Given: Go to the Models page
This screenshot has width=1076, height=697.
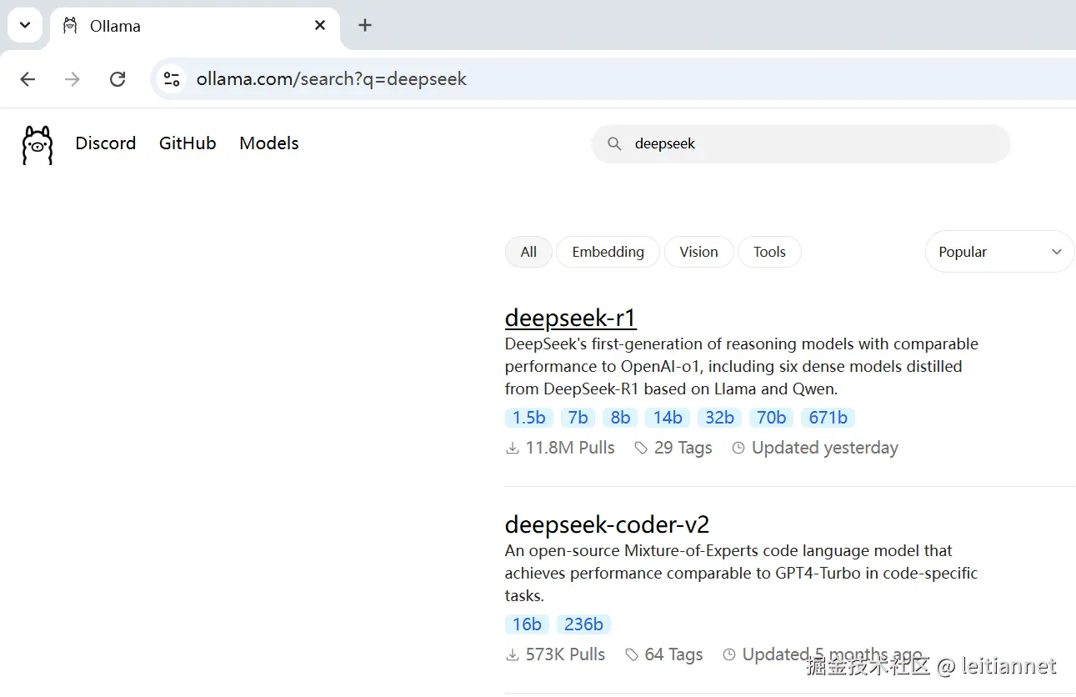Looking at the screenshot, I should coord(269,143).
